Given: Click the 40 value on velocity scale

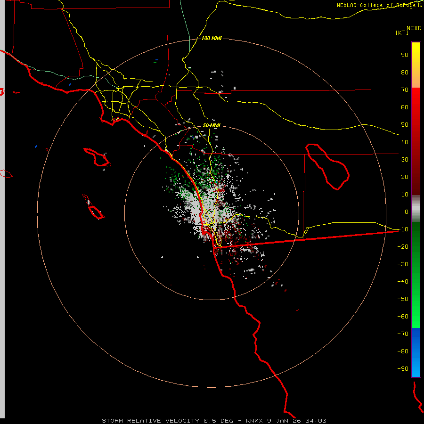Looking at the screenshot, I should point(405,142).
